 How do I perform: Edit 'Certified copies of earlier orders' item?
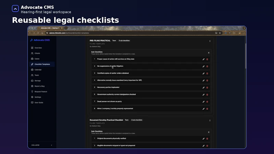pyautogui.click(x=203, y=74)
